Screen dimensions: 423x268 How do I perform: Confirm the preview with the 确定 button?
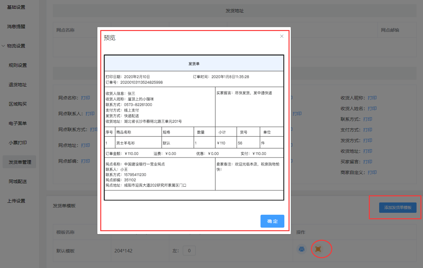[x=272, y=221]
